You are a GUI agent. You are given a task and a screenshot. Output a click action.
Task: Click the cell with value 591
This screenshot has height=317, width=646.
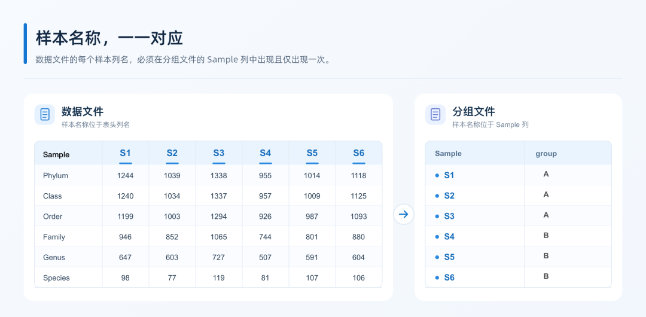click(x=312, y=258)
